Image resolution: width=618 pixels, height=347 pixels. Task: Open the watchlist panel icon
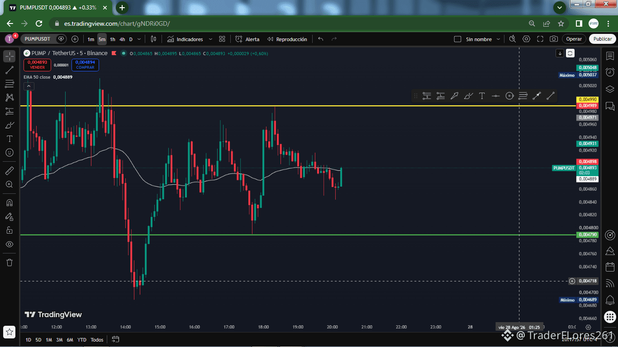pos(610,56)
